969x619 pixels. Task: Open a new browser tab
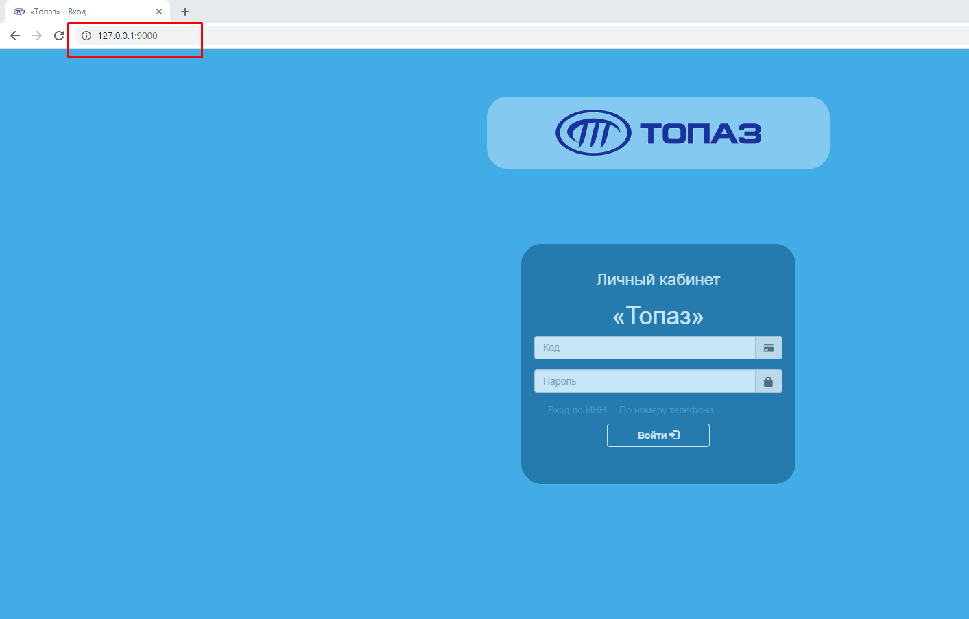[x=185, y=12]
